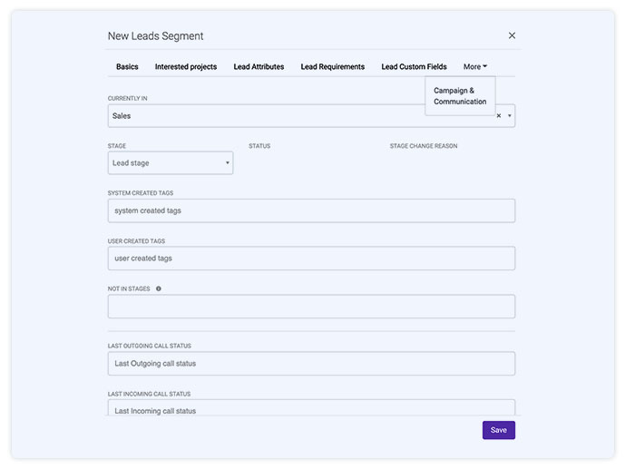
Task: Focus the Last Incoming call status field
Action: [311, 407]
